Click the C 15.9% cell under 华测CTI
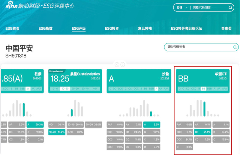Screen dimensions: 240x155 point(221,139)
